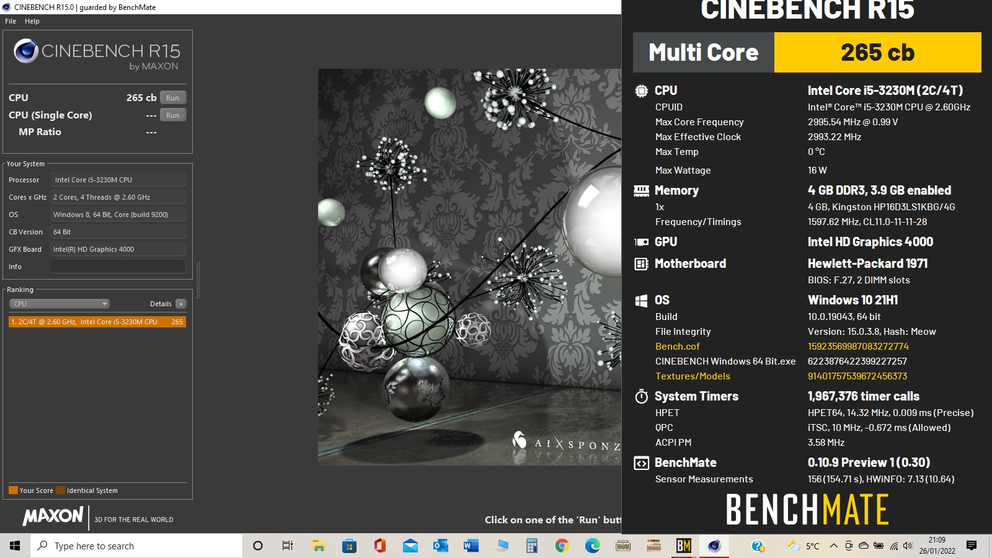Open Wi-Fi network tray icon
992x558 pixels.
(x=893, y=546)
